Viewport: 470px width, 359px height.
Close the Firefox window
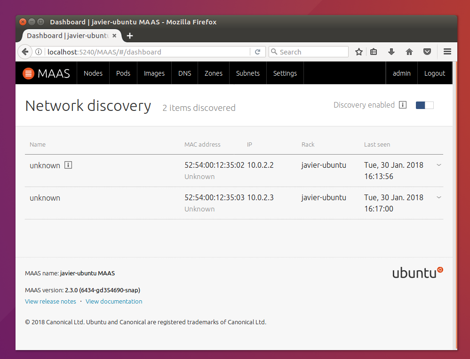click(x=23, y=22)
